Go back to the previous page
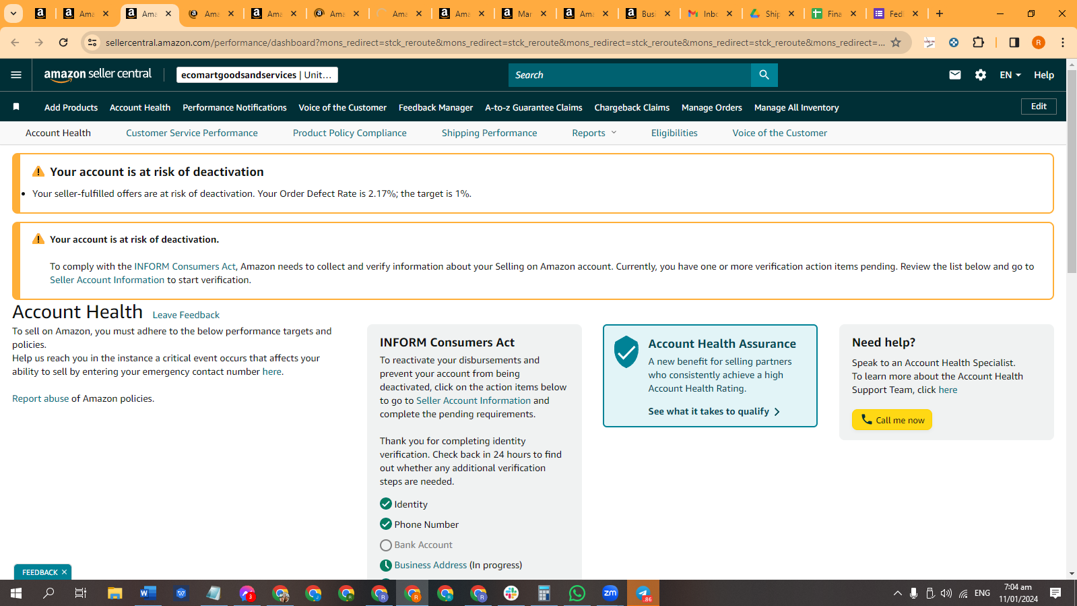 coord(15,42)
